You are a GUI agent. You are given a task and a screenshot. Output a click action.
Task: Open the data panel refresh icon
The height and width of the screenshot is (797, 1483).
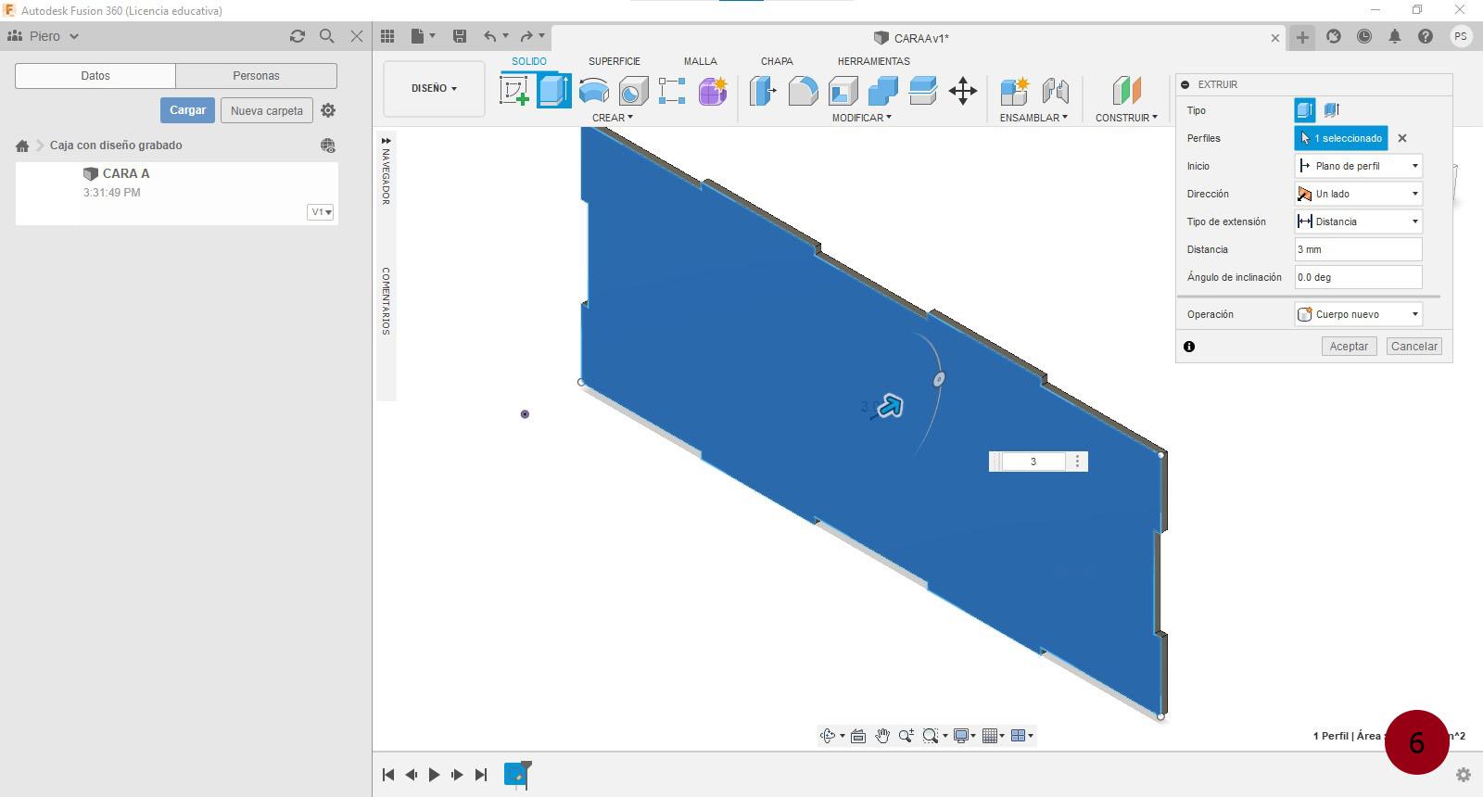tap(298, 36)
